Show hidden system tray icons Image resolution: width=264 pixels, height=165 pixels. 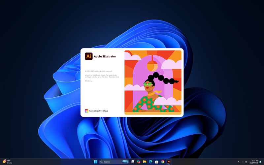[x=238, y=162]
